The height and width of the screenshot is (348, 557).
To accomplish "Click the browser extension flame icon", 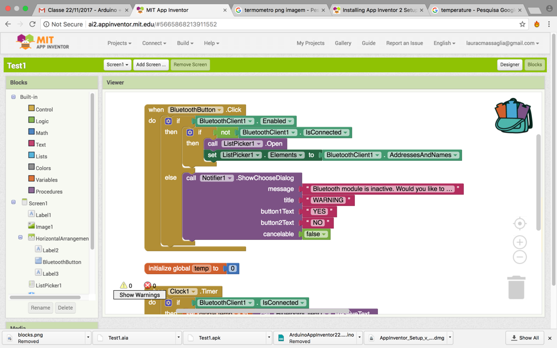I will 537,24.
